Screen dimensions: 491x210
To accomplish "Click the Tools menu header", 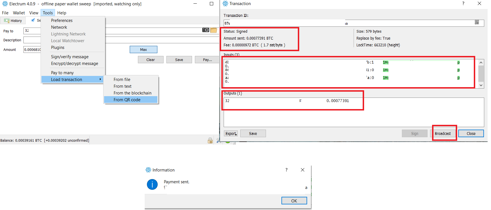I will coord(48,13).
